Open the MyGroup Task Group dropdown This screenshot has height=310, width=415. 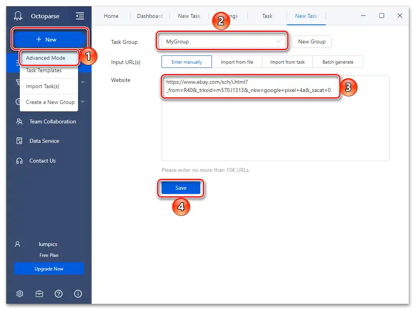tap(224, 42)
